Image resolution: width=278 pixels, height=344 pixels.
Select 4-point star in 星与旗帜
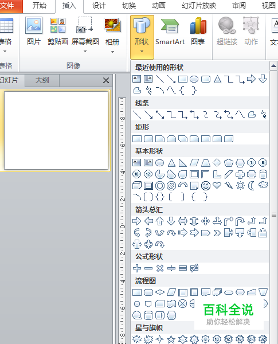(x=159, y=339)
